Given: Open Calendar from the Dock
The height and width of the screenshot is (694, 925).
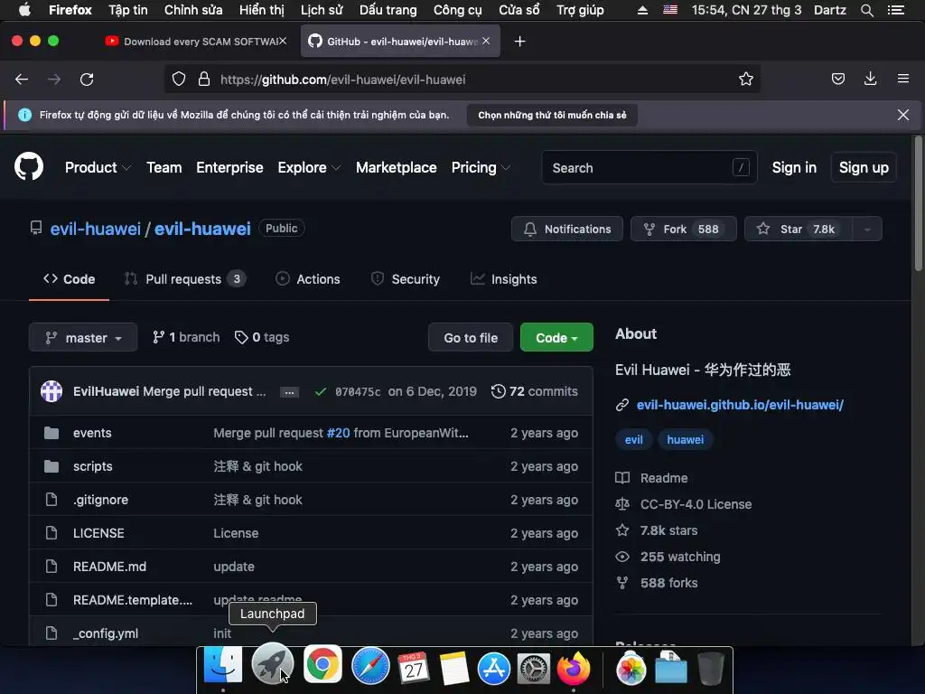Looking at the screenshot, I should tap(414, 667).
